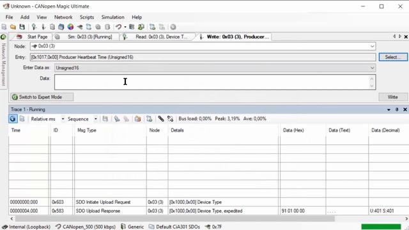The height and width of the screenshot is (230, 409).
Task: Toggle the trace running globe button
Action: 13,119
